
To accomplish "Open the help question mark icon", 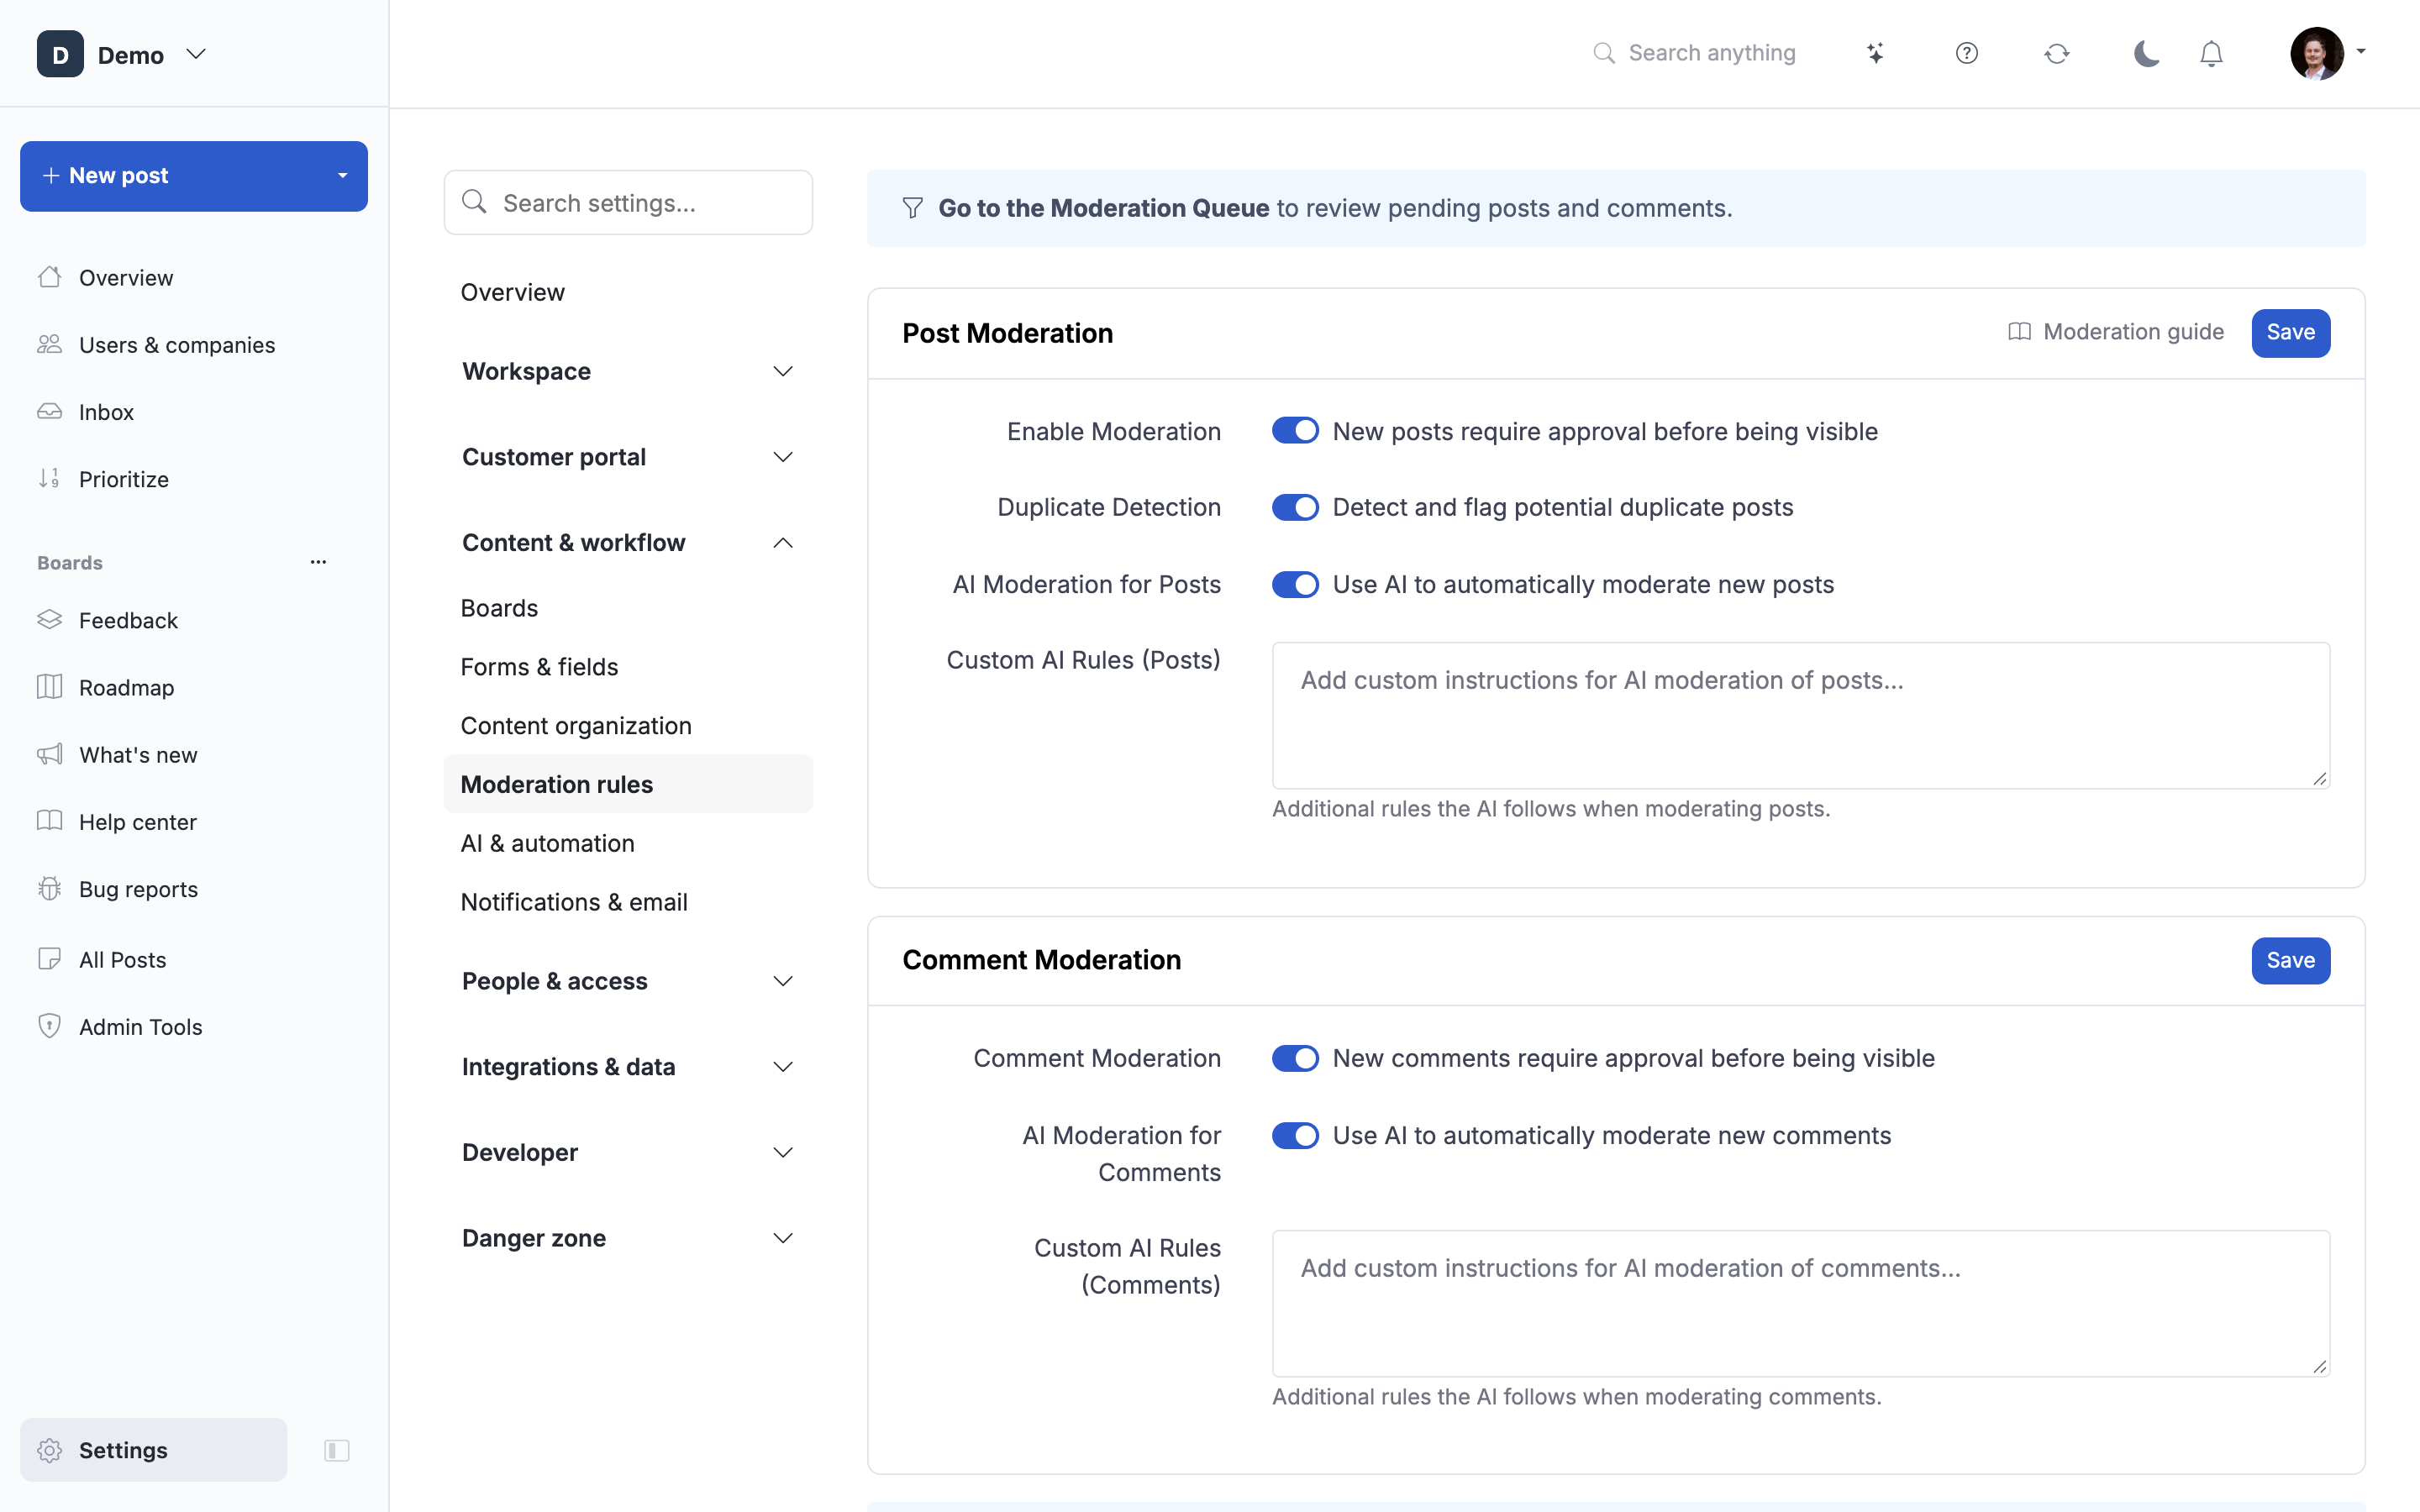I will 1966,53.
